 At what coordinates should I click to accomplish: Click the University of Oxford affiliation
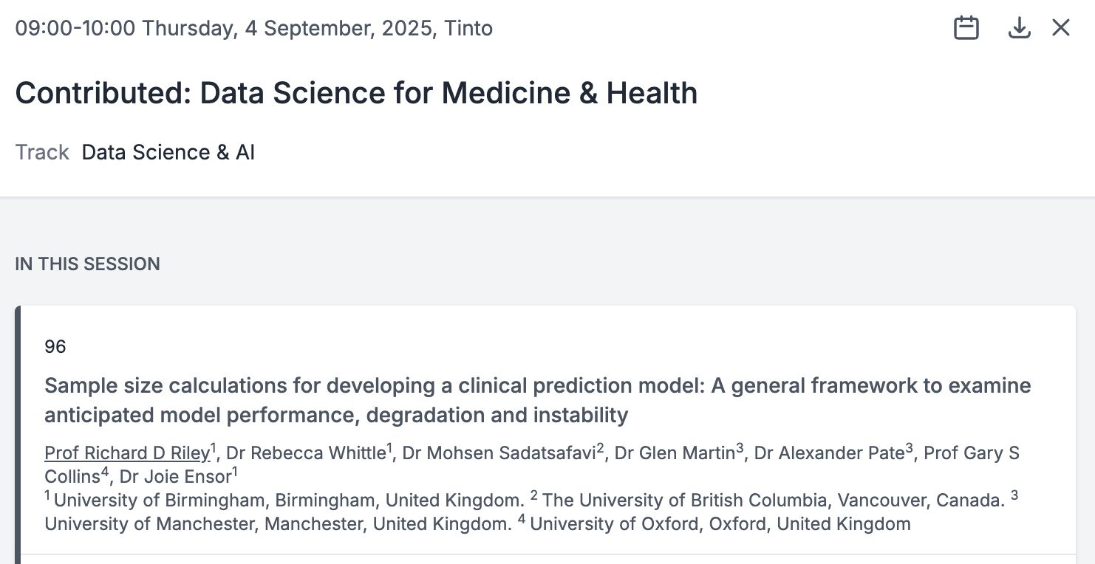(720, 524)
